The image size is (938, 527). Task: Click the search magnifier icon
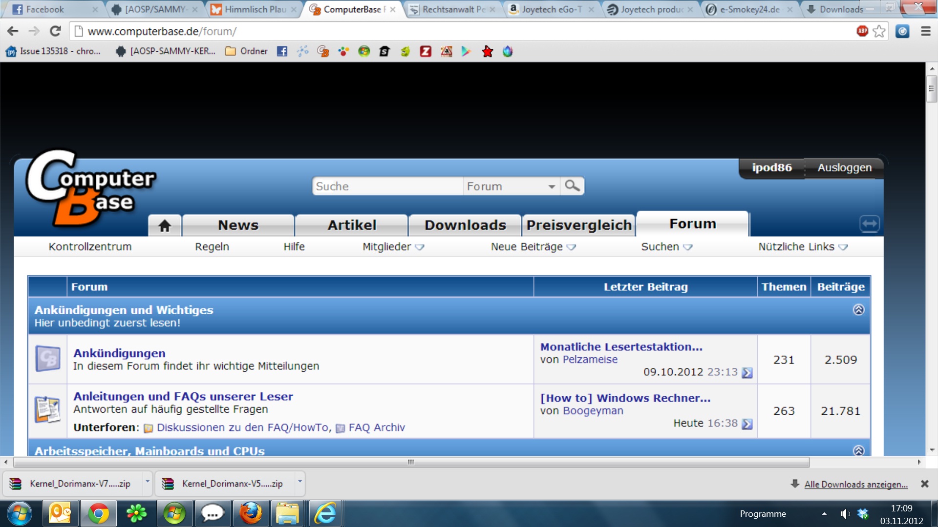[572, 186]
